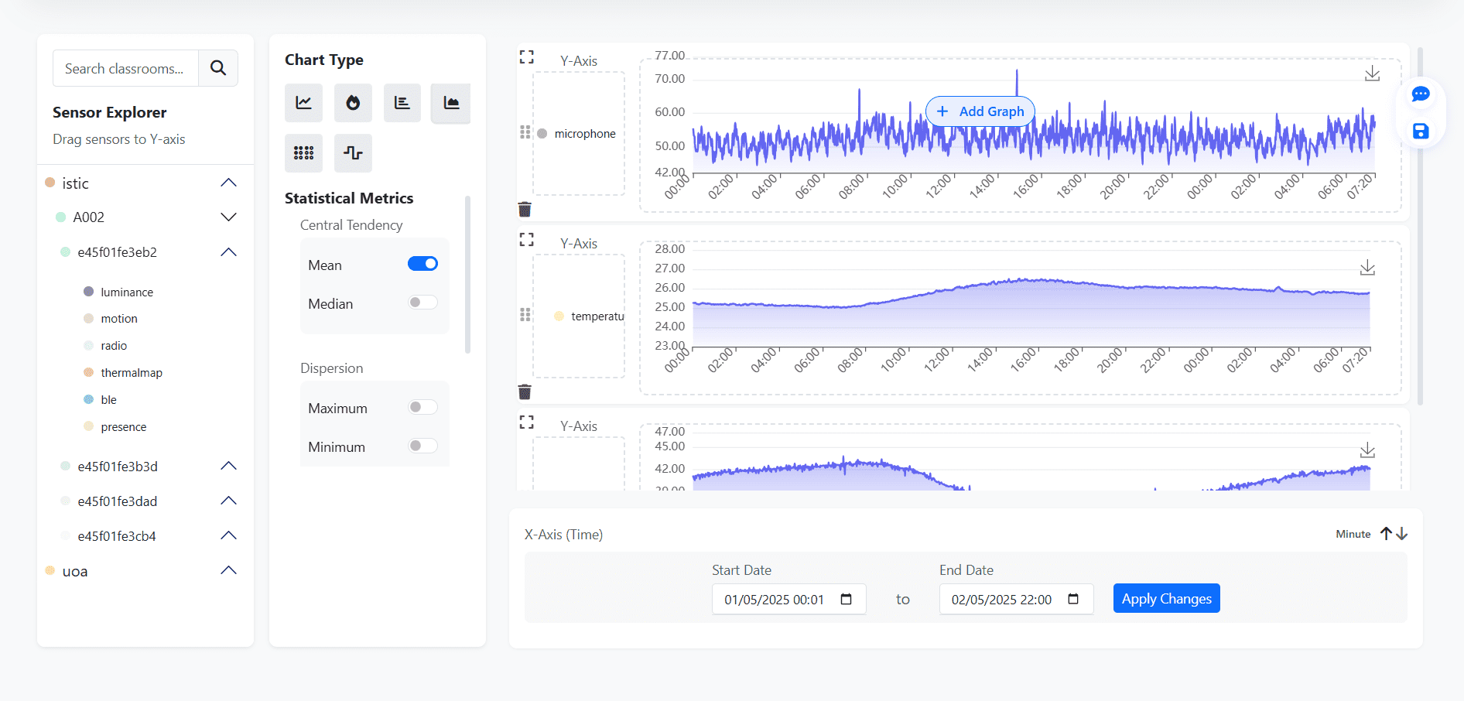
Task: Click the Statistical Metrics scrollbar
Action: point(467,275)
